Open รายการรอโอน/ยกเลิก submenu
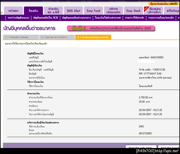 click(x=161, y=18)
